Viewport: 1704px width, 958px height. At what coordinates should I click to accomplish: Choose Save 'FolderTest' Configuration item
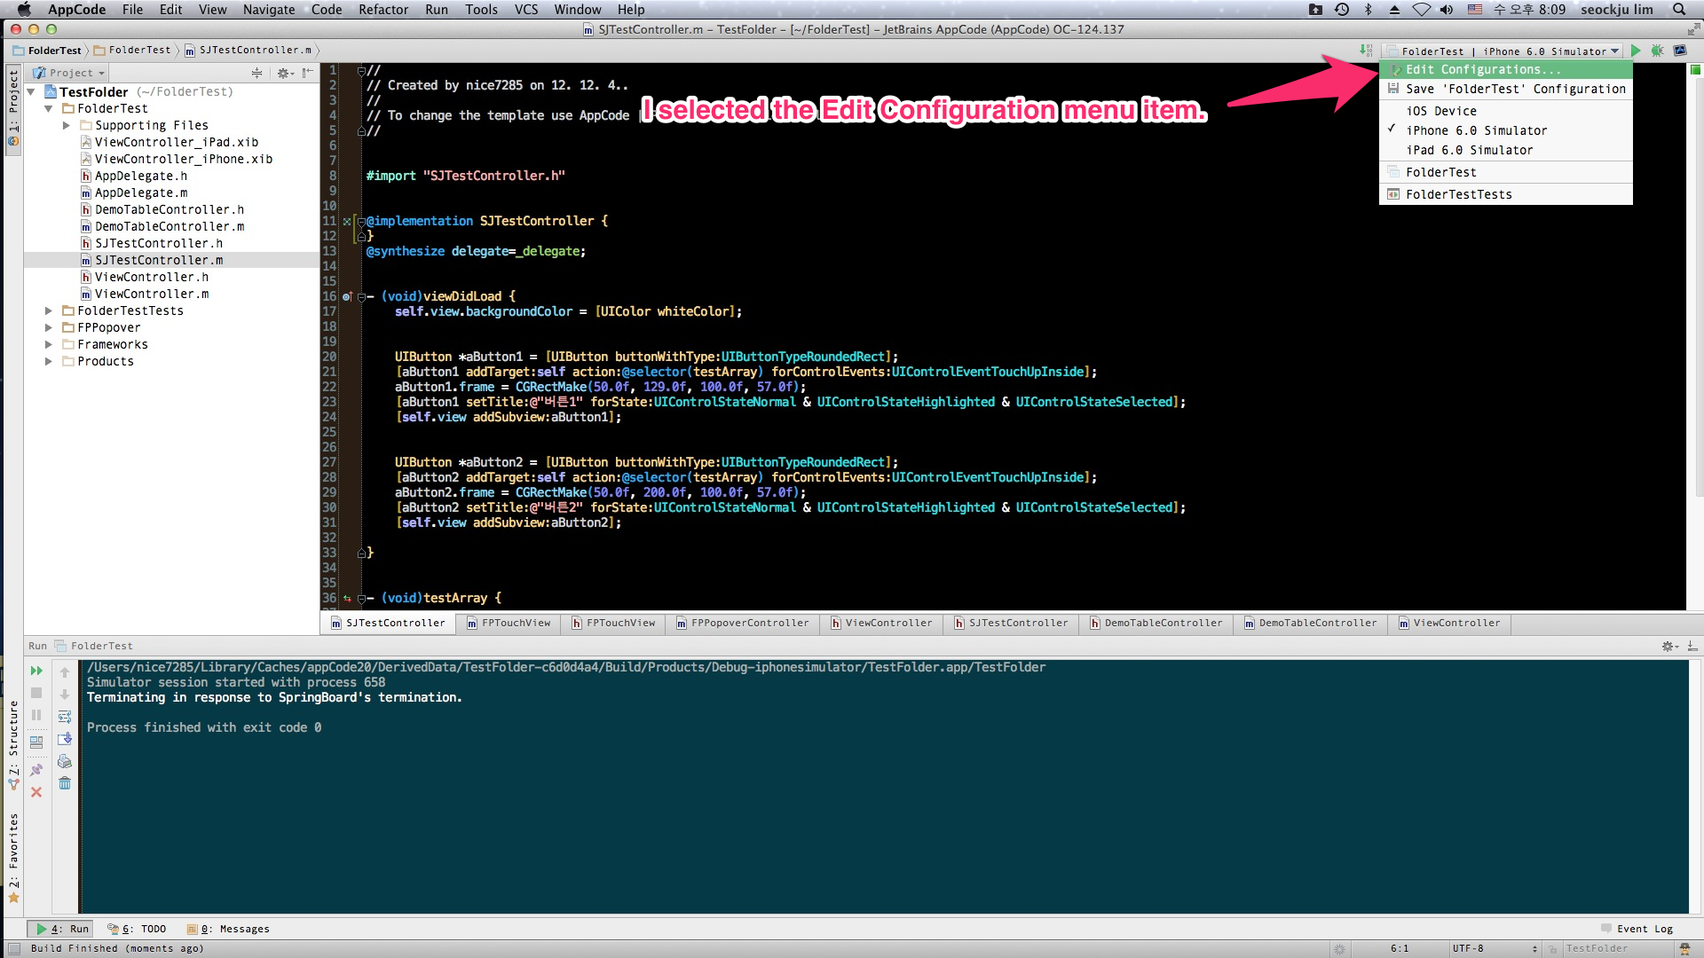(1506, 89)
